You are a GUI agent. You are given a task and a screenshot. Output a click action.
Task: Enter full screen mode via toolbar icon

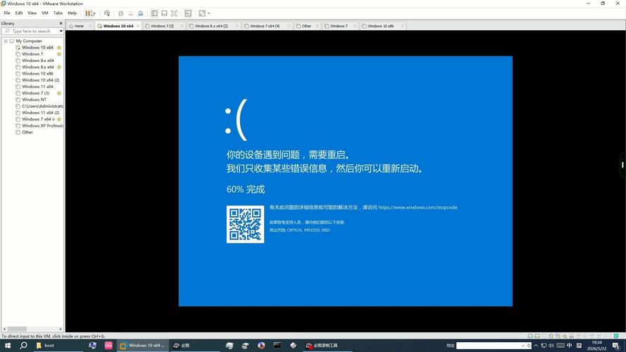(174, 13)
